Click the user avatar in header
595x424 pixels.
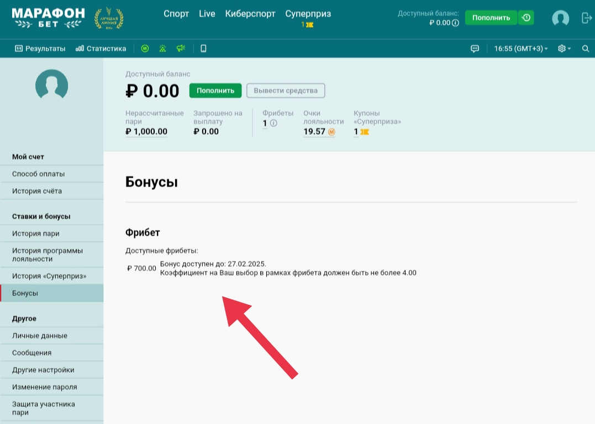560,18
